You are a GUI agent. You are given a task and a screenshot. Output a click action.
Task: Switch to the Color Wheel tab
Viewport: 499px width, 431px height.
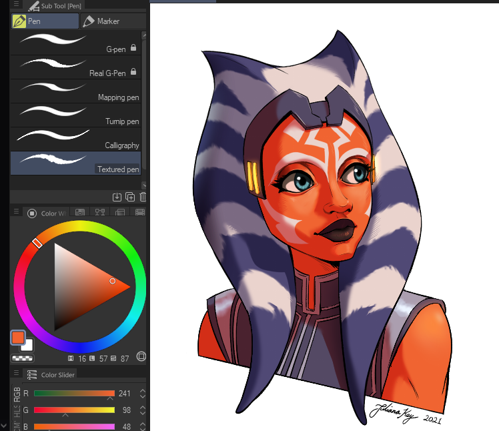(47, 213)
